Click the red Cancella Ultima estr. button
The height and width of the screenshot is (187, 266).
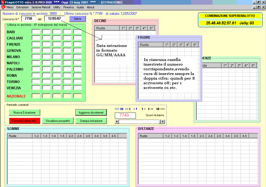click(x=24, y=121)
